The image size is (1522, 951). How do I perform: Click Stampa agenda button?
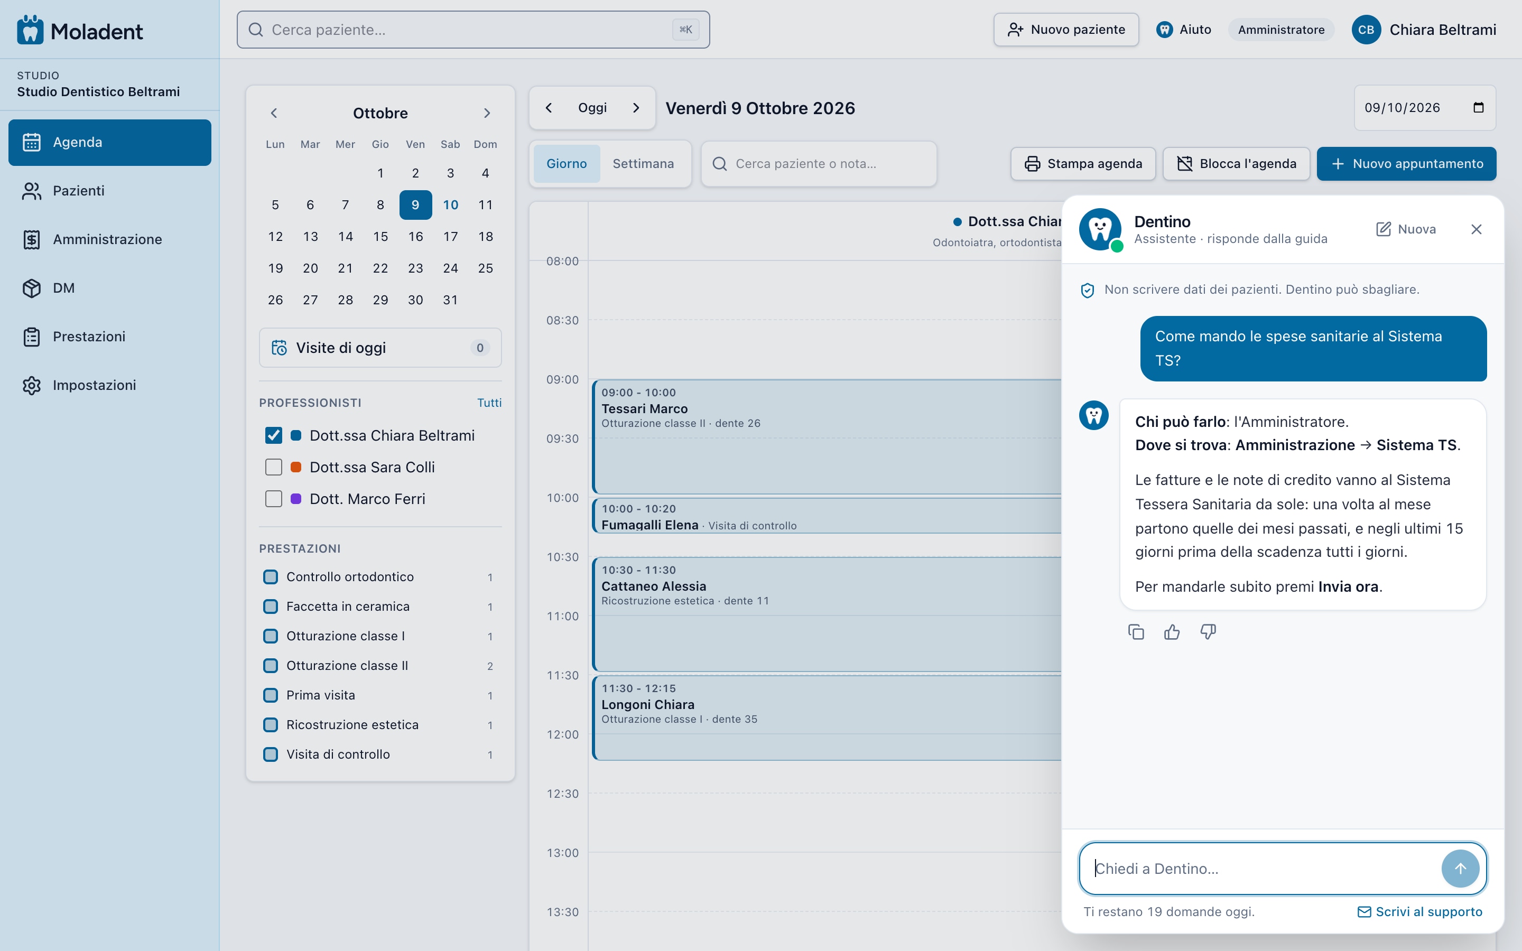click(x=1083, y=164)
